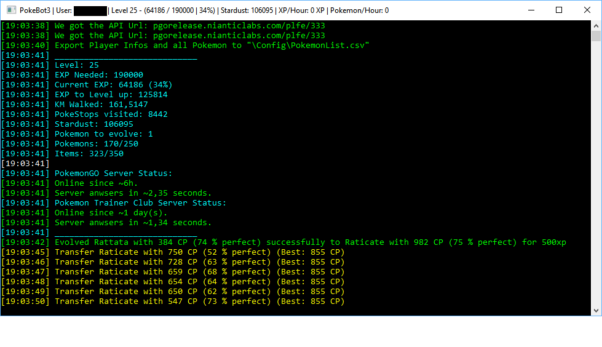Maximize the PokeBot3 console window
Image resolution: width=602 pixels, height=347 pixels.
point(559,10)
